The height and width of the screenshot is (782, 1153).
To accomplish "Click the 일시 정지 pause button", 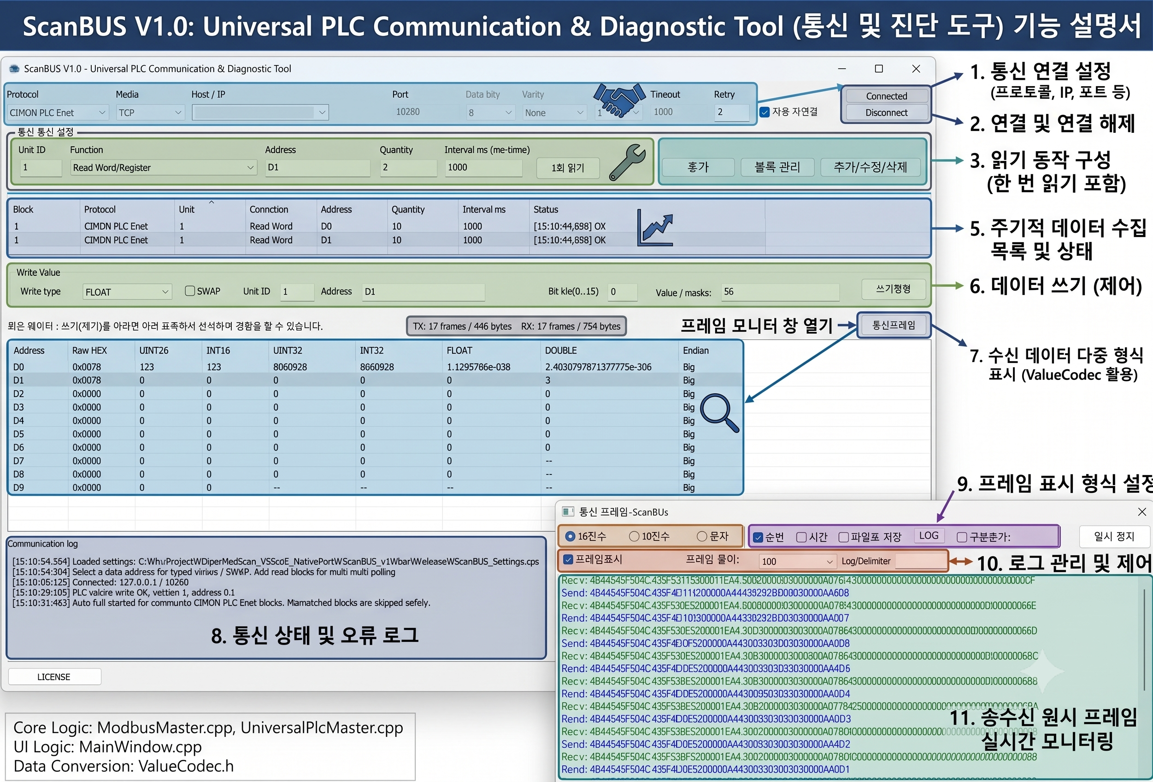I will [1114, 537].
